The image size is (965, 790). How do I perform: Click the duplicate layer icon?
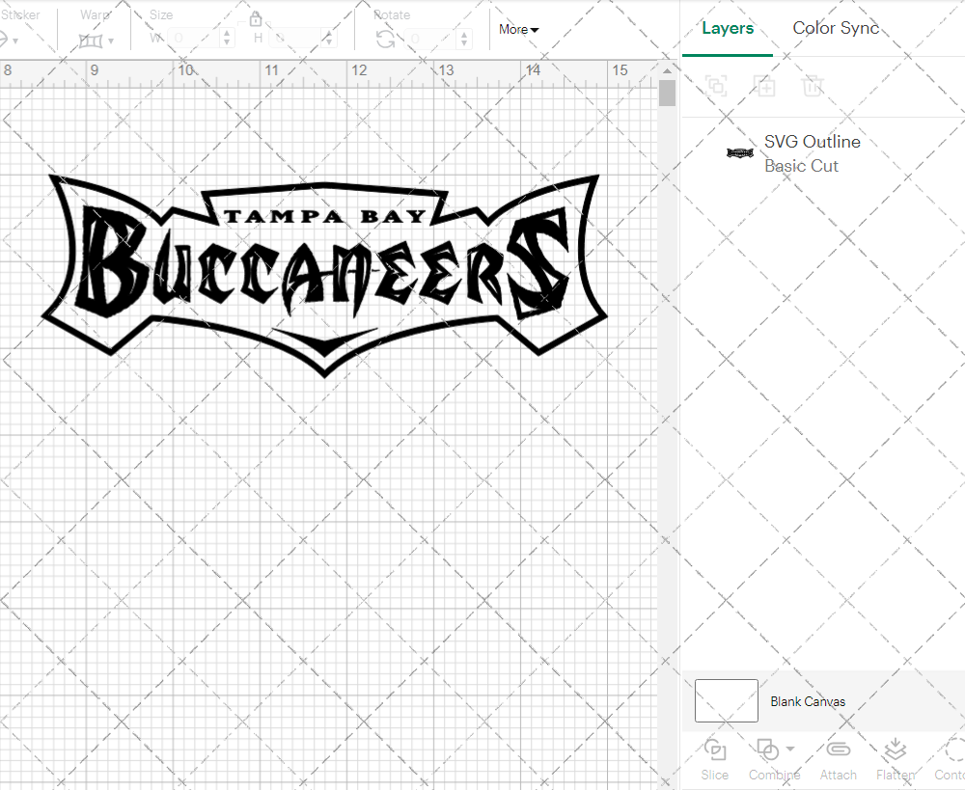tap(716, 86)
